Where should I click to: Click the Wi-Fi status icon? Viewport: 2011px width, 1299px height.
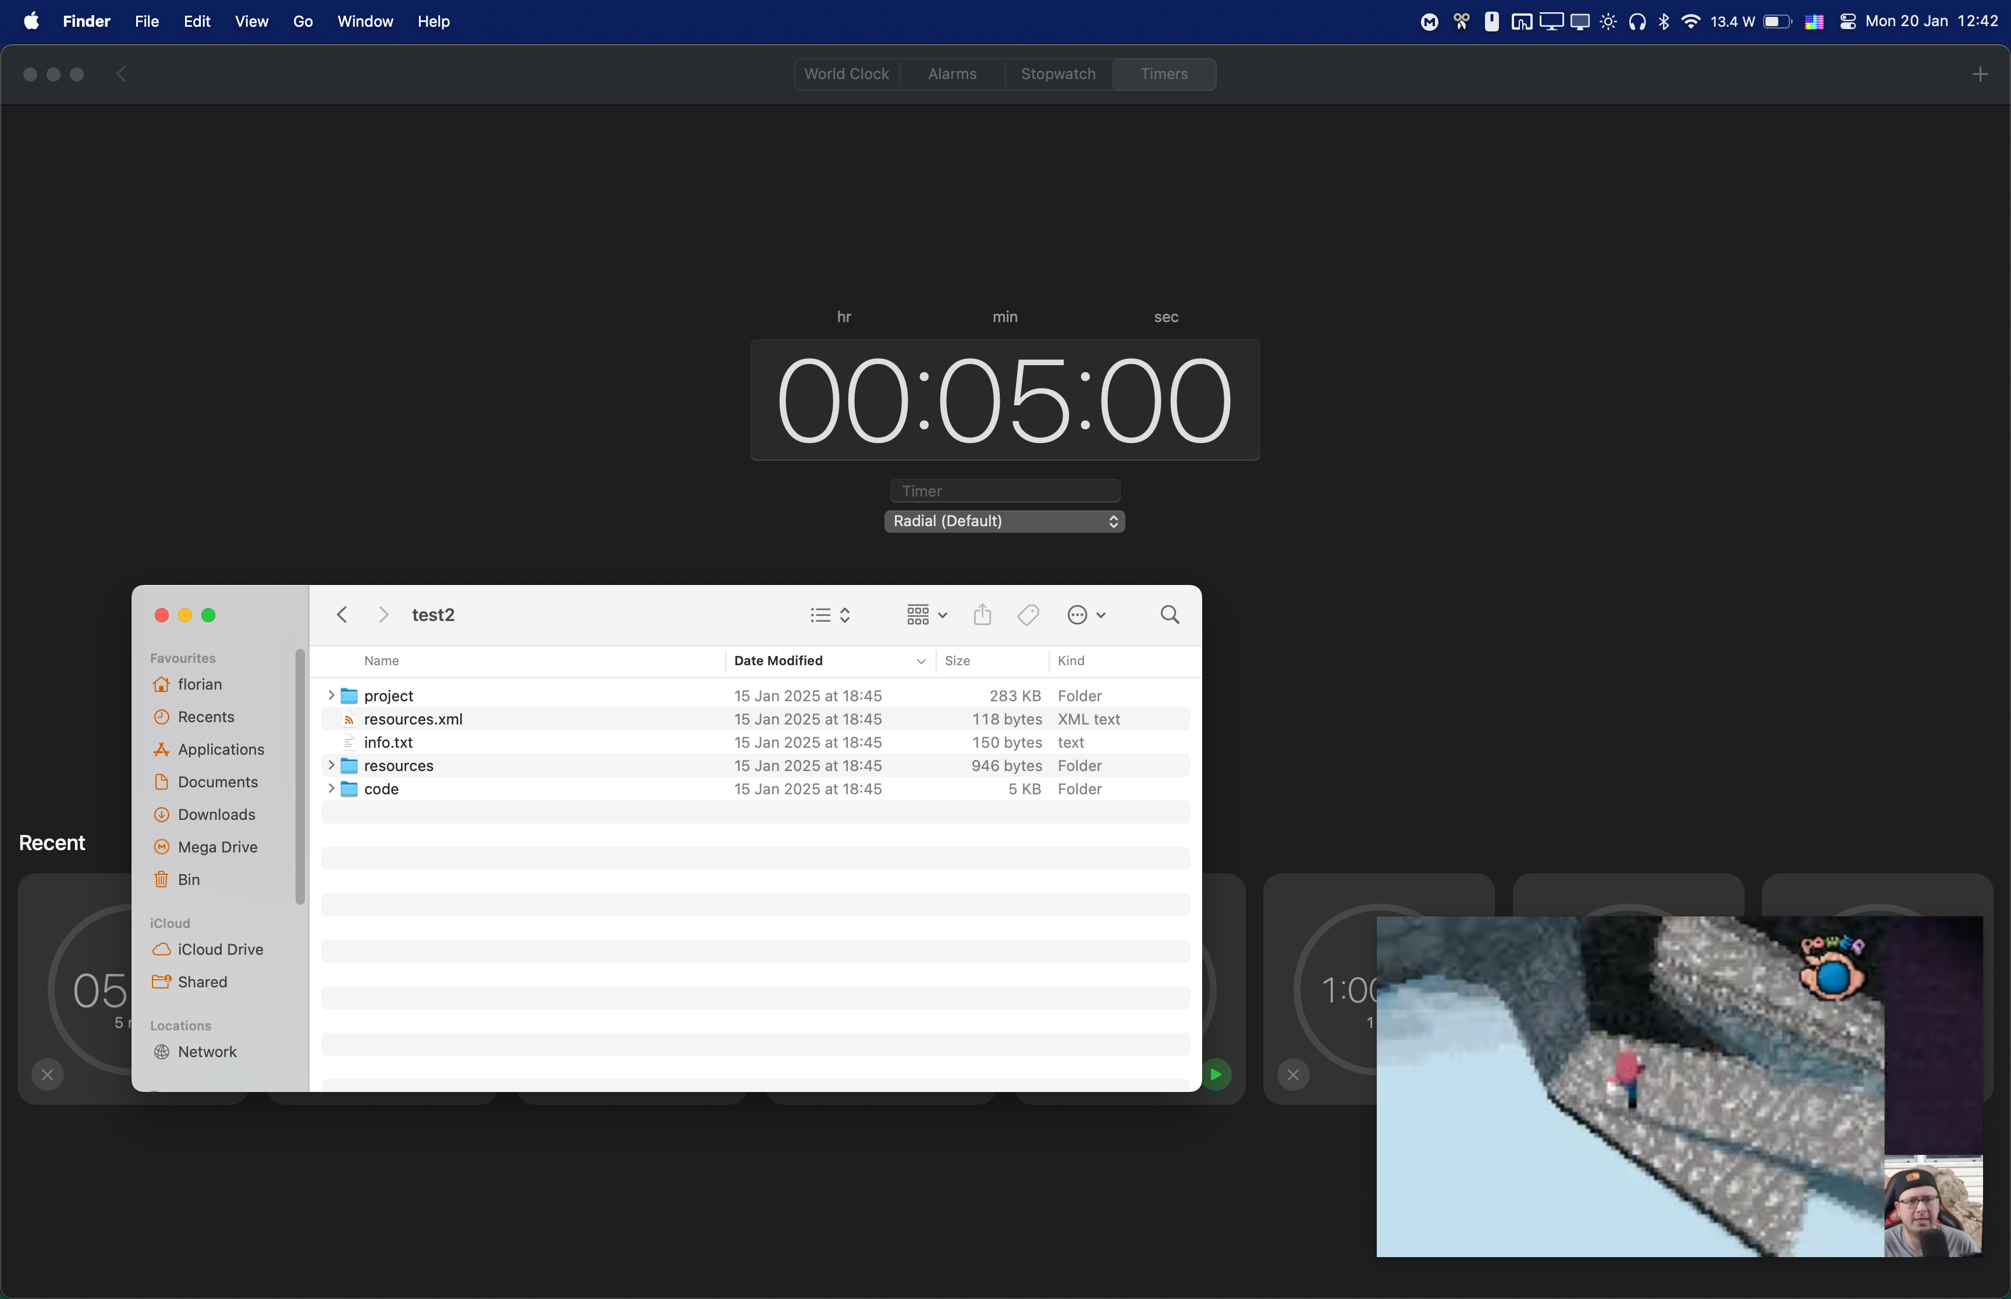point(1690,21)
